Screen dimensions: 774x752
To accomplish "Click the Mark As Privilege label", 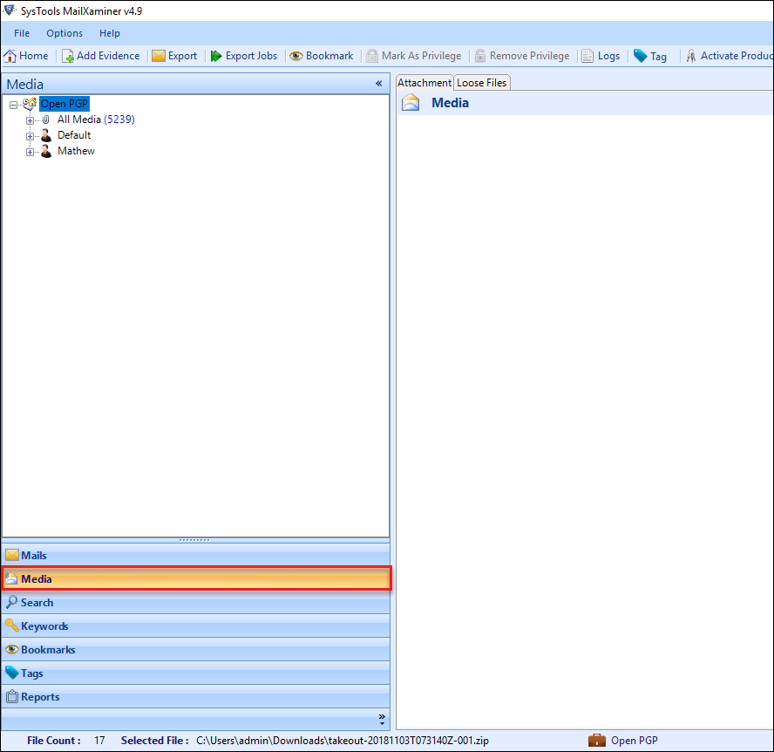I will pos(422,56).
